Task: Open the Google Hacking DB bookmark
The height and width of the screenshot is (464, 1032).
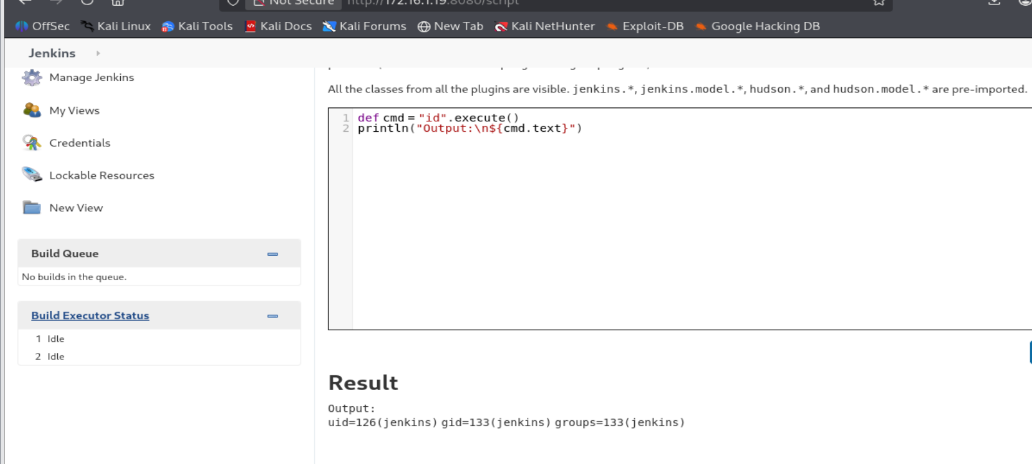Action: [x=758, y=26]
